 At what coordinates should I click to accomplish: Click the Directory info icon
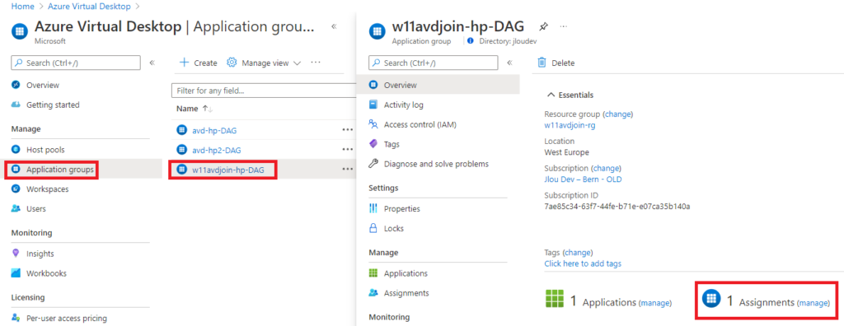tap(471, 40)
